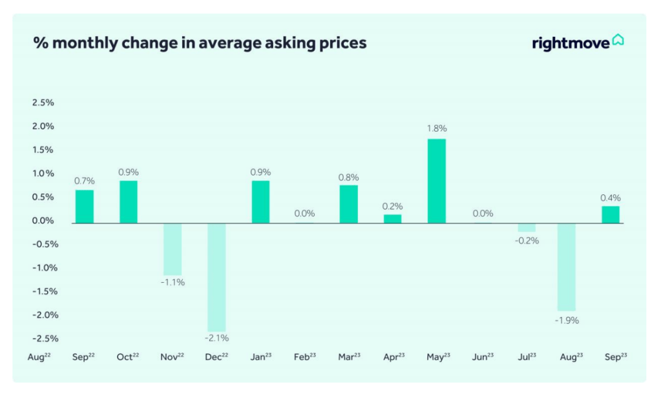Image resolution: width=661 pixels, height=394 pixels.
Task: Click the 2.5% y-axis label
Action: click(43, 103)
